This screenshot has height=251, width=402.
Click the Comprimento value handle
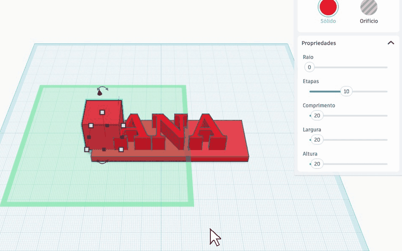point(317,116)
